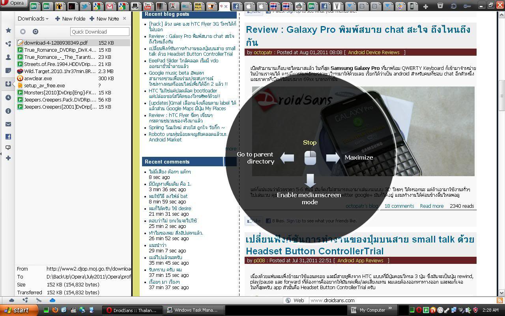Image resolution: width=505 pixels, height=316 pixels.
Task: Close the active DroidSans tab
Action: (226, 6)
